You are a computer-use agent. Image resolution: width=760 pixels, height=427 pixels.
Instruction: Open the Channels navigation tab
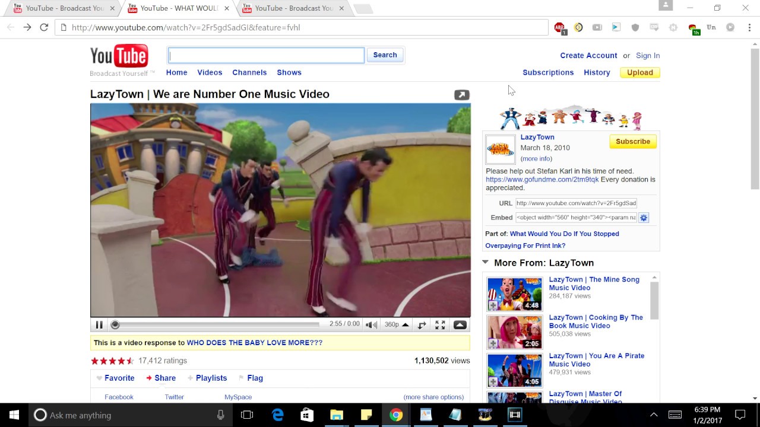click(249, 72)
